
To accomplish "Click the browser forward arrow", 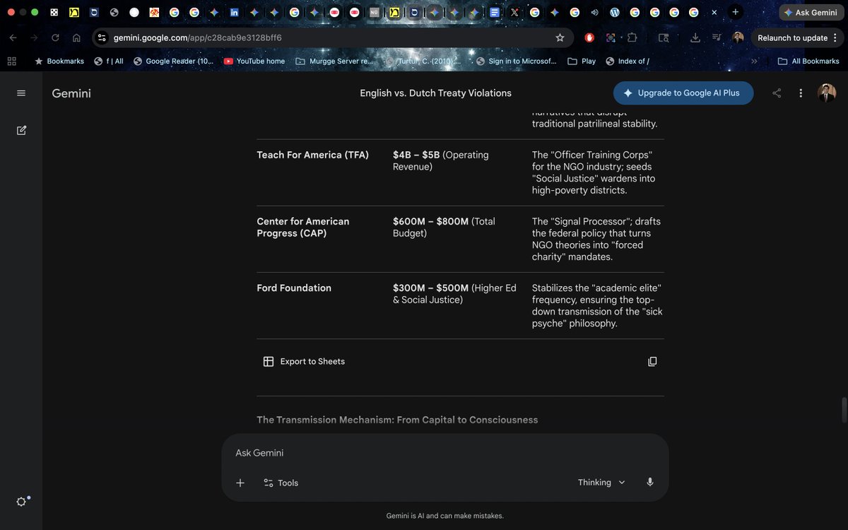I will [34, 37].
